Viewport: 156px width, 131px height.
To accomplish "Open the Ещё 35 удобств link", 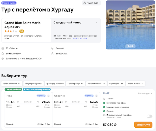I will [80, 38].
